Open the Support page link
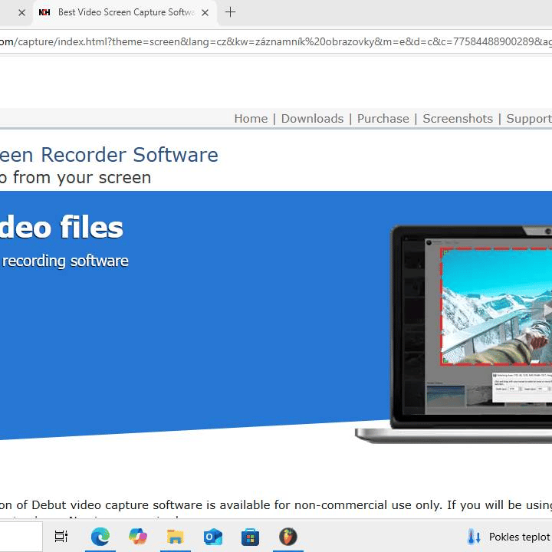The height and width of the screenshot is (552, 552). tap(529, 119)
